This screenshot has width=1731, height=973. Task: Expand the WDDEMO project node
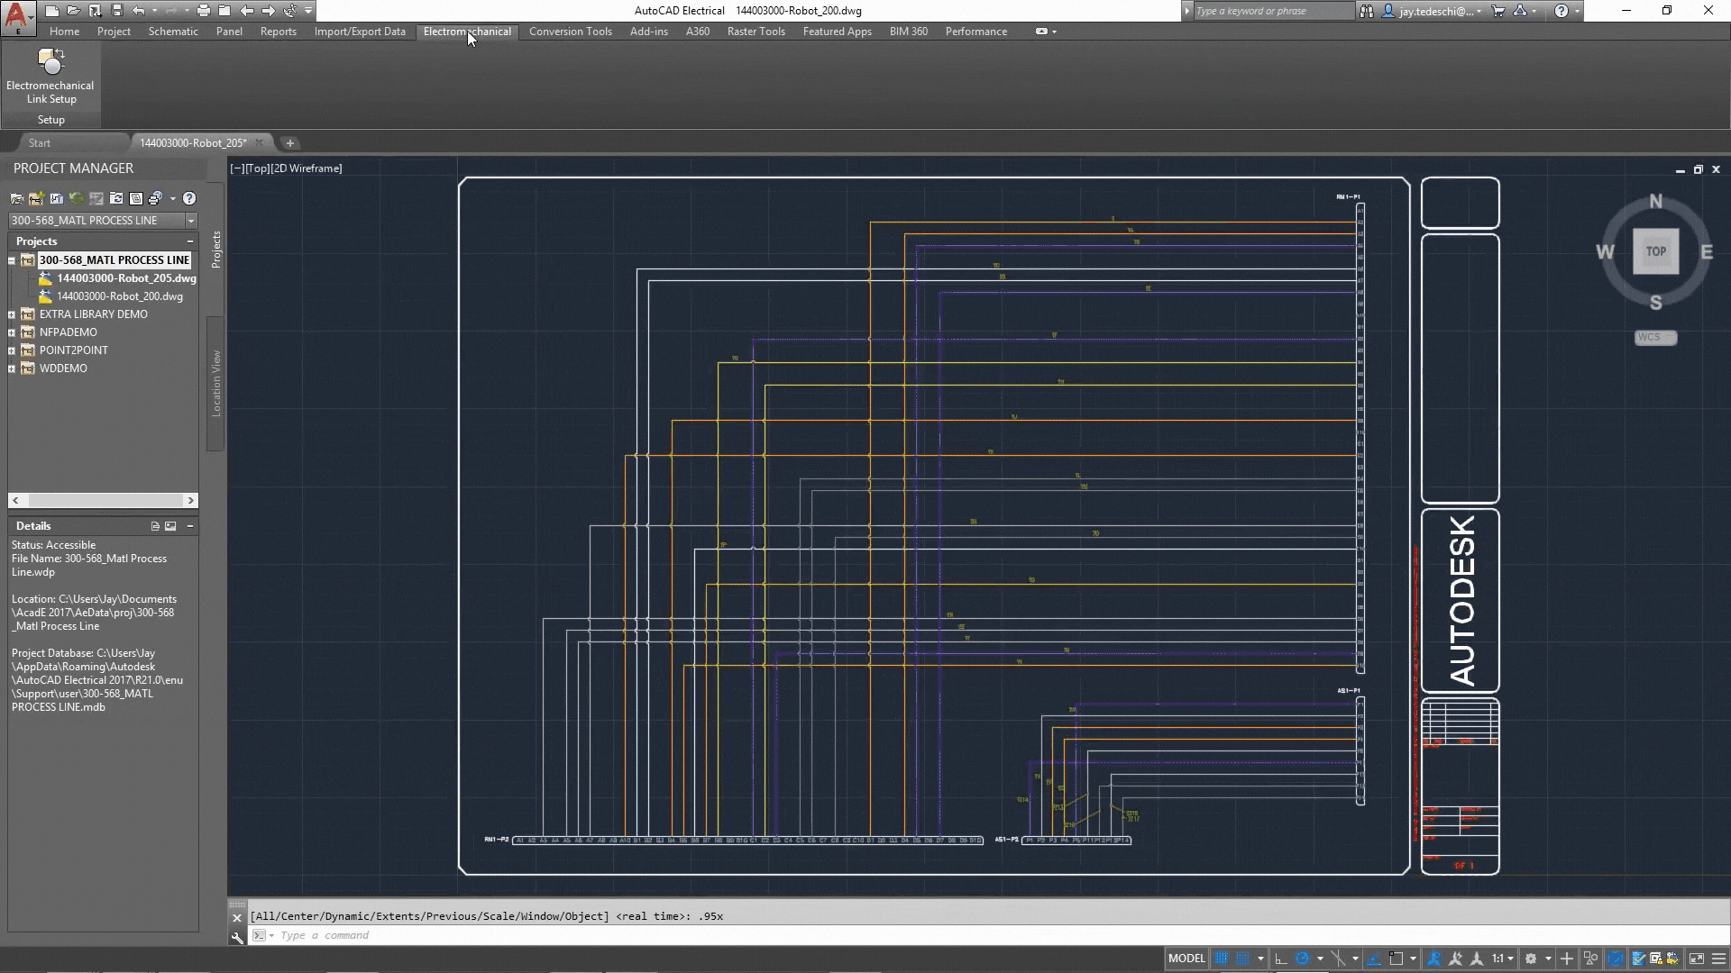12,368
